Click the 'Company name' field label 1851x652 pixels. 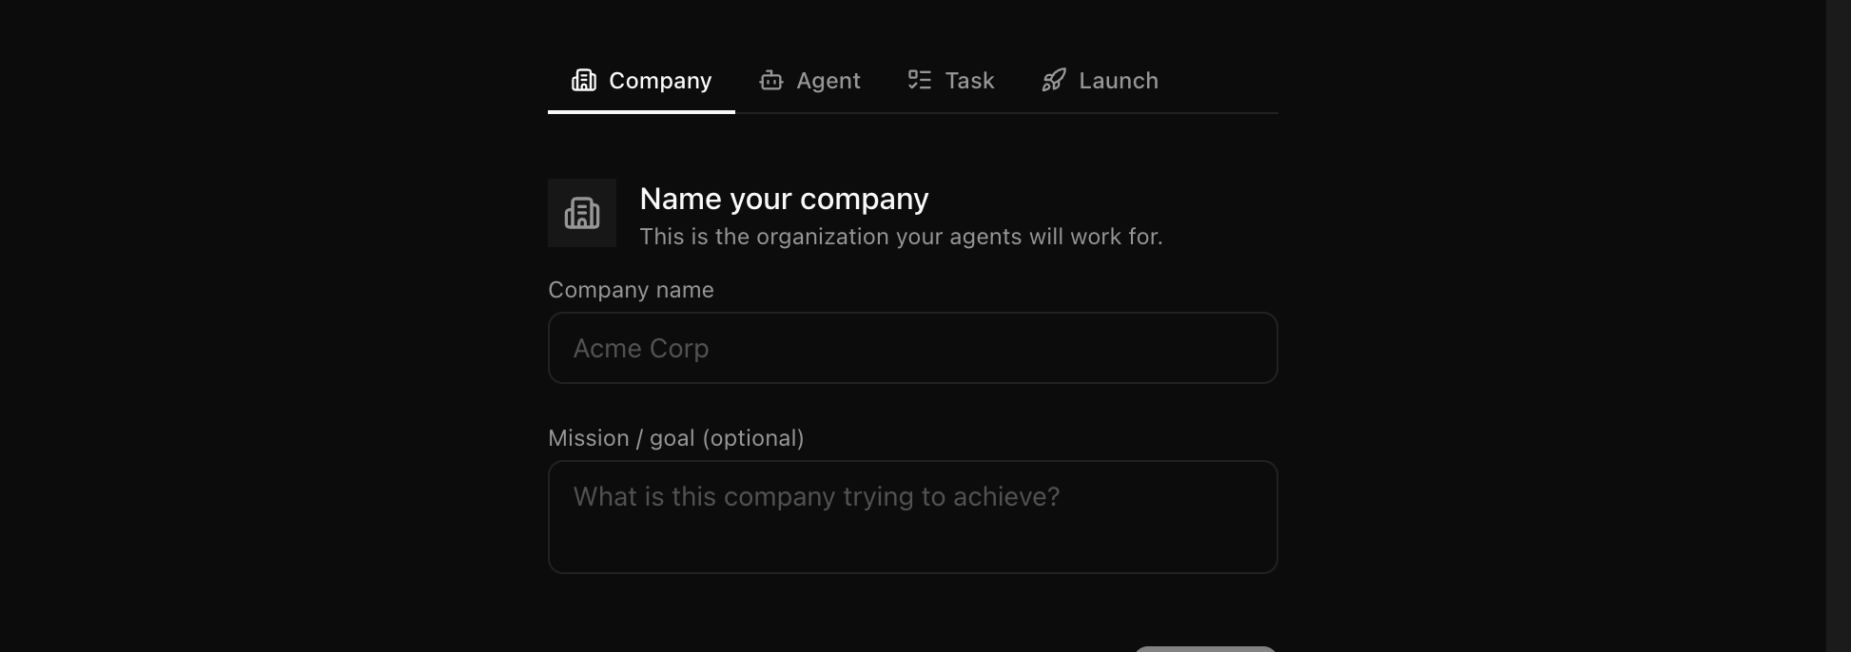pos(631,290)
